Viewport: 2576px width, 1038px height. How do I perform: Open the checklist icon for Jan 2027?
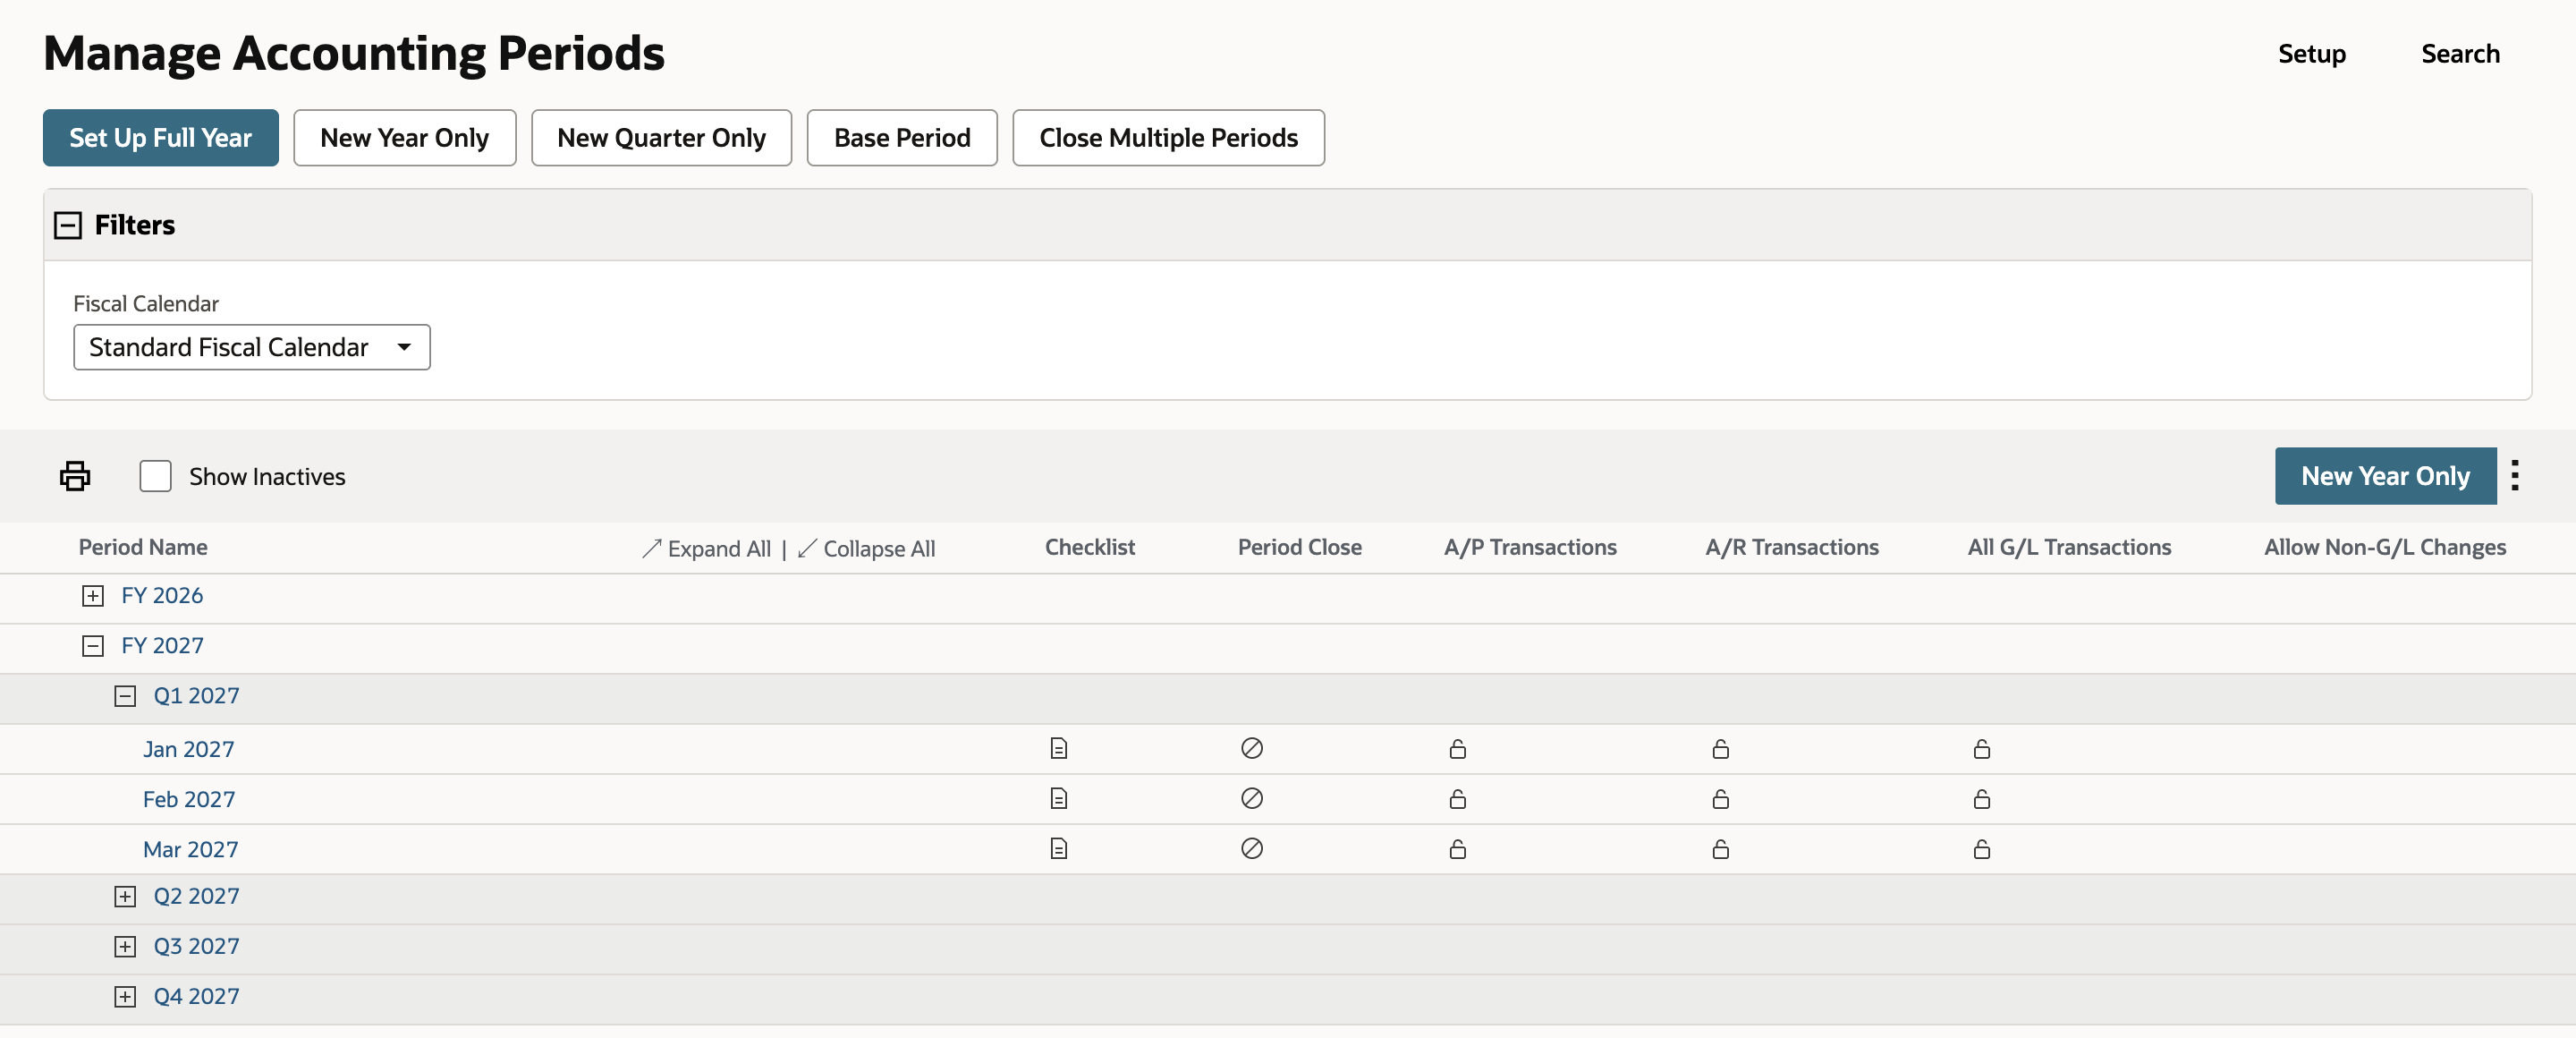coord(1059,748)
